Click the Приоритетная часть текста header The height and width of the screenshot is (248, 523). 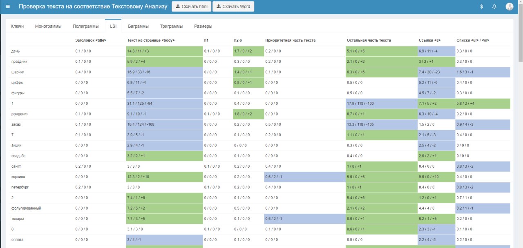tap(290, 40)
